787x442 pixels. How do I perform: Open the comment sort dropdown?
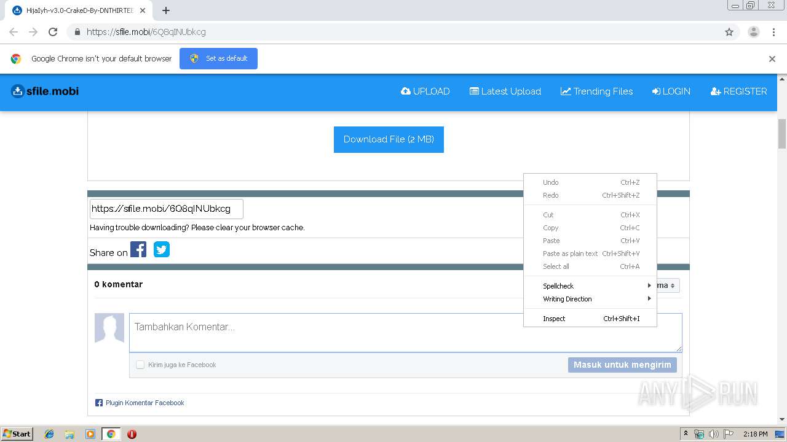click(668, 285)
